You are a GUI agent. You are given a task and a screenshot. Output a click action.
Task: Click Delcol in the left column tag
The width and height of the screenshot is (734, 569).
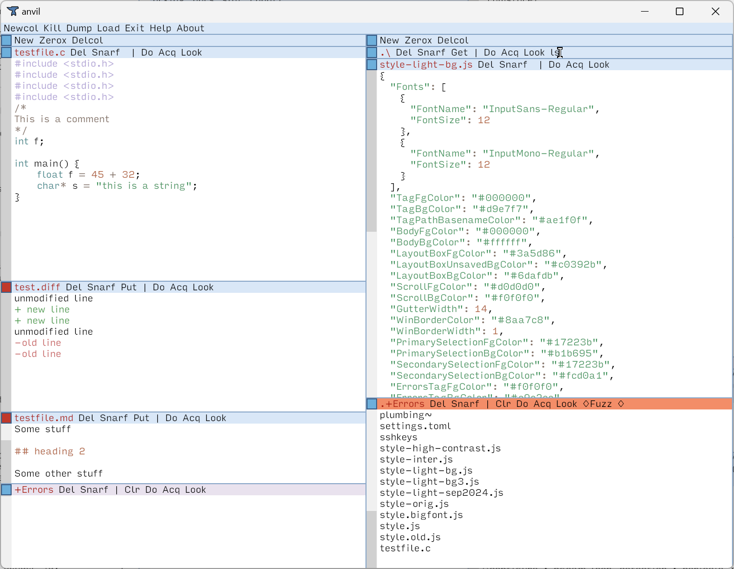[x=87, y=40]
